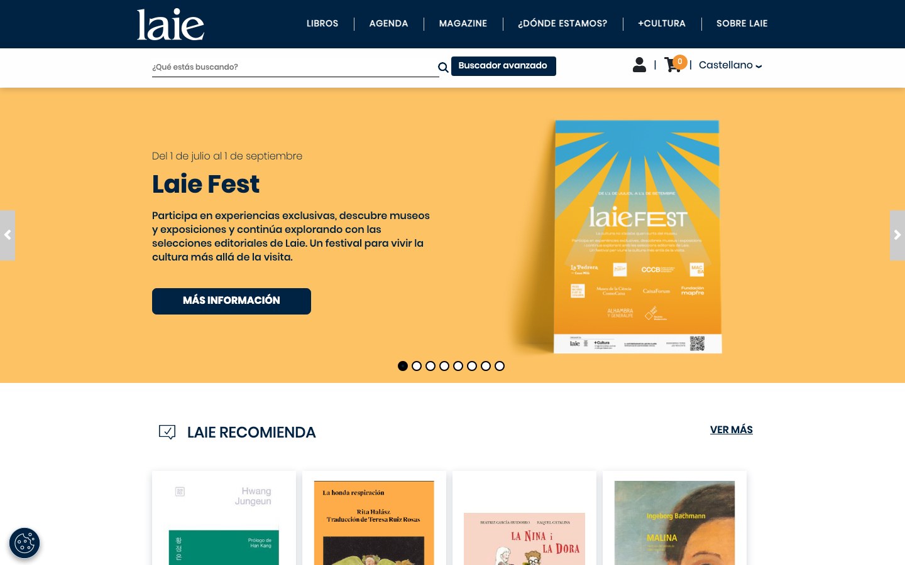Open the ¿DÓNDE ESTAMOS? menu item
This screenshot has height=565, width=905.
click(562, 23)
